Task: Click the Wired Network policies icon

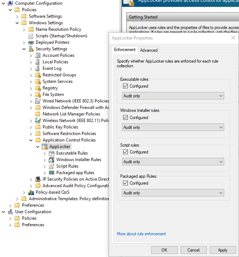Action: click(x=38, y=101)
